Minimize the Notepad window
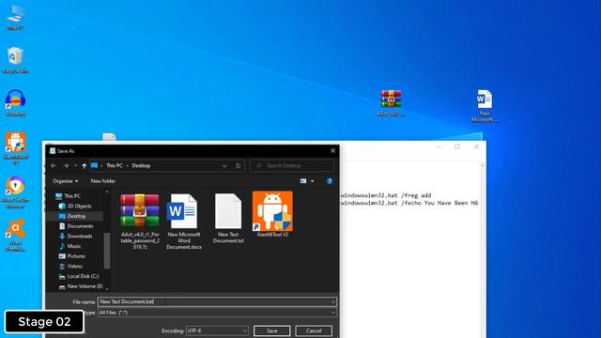Viewport: 601px width, 338px height. click(x=439, y=146)
